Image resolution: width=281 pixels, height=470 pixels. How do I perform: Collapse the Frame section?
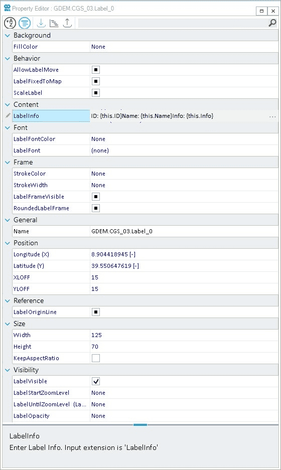click(8, 162)
